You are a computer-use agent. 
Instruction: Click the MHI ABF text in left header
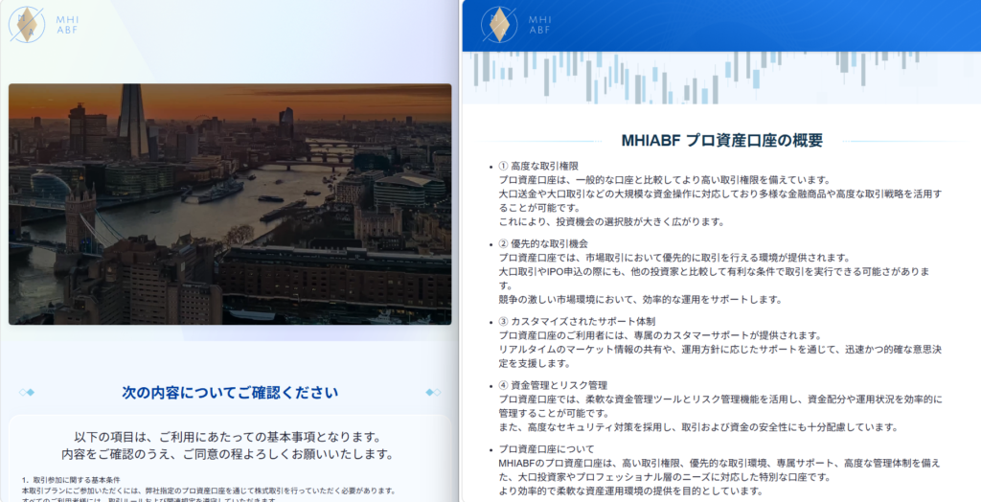pyautogui.click(x=67, y=24)
